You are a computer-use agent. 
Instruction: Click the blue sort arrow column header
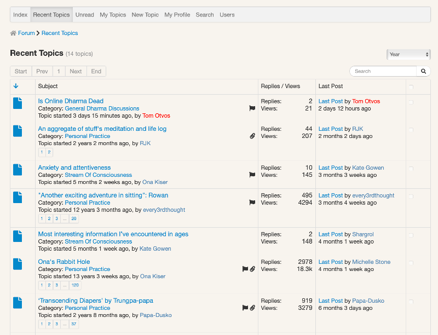point(16,86)
